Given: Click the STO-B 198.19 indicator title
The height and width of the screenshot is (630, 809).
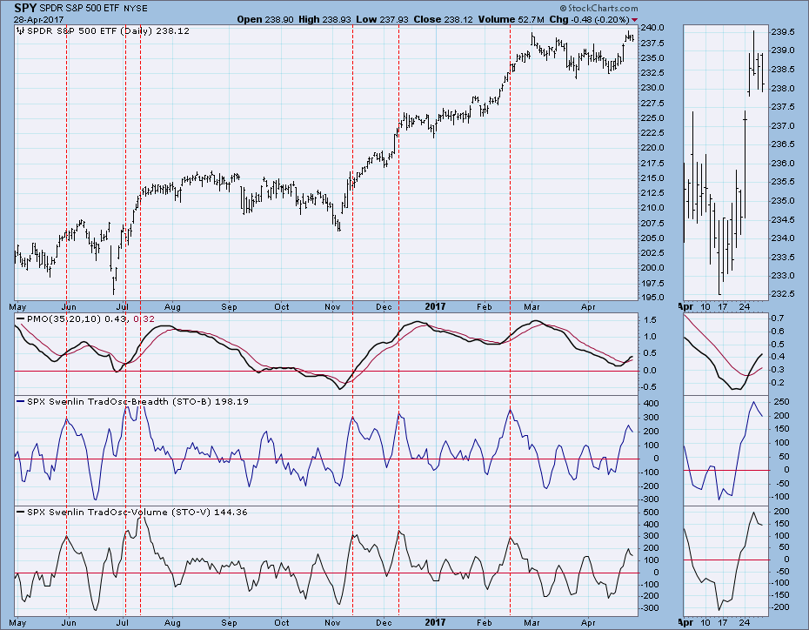Looking at the screenshot, I should click(137, 401).
